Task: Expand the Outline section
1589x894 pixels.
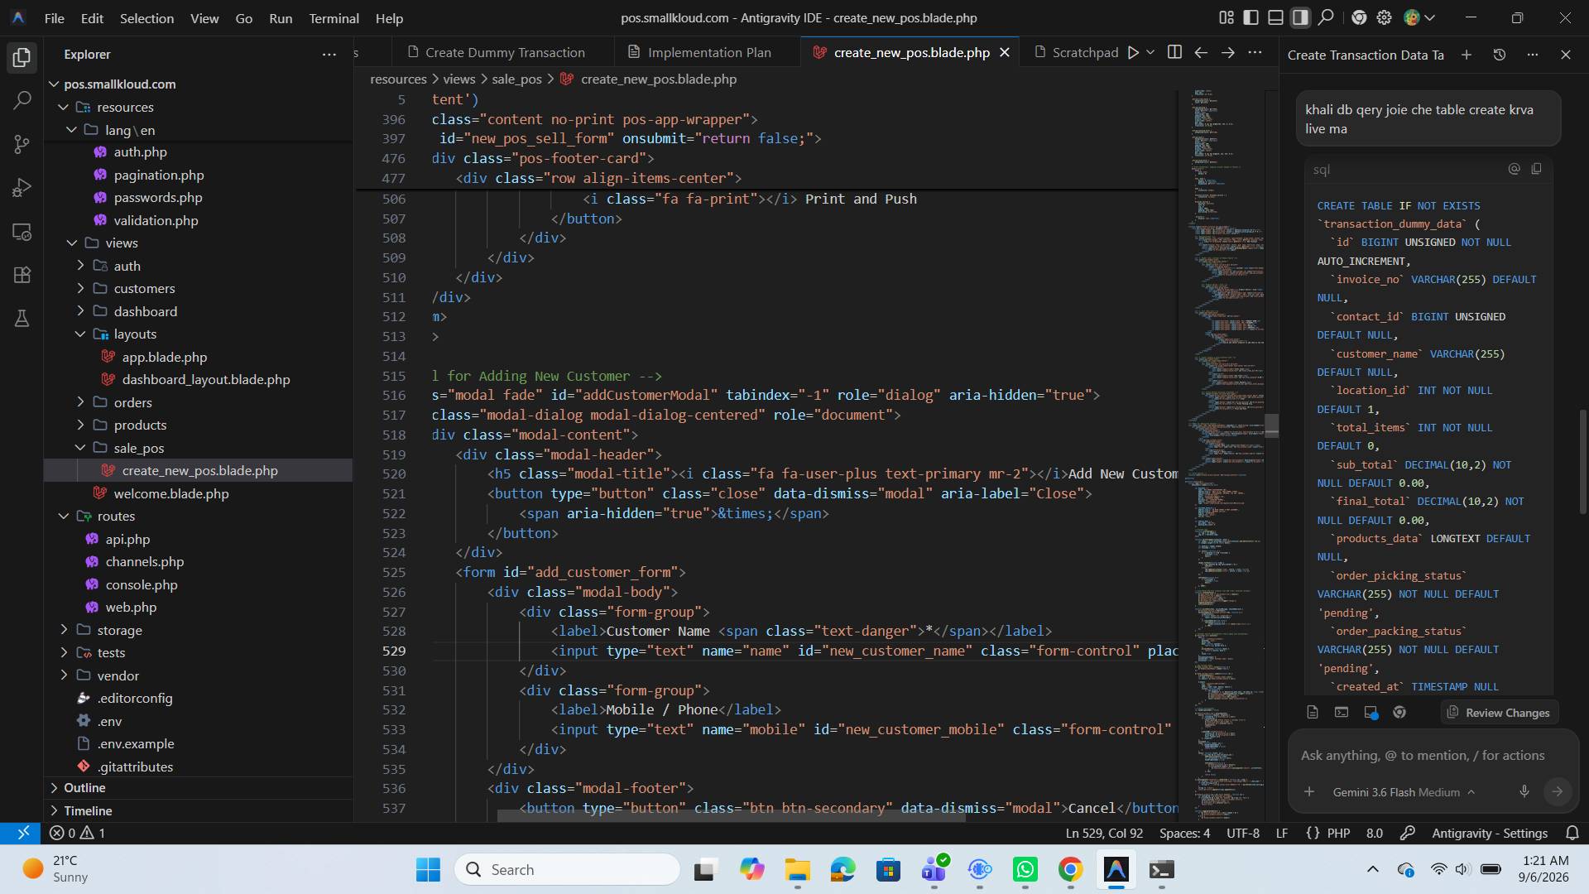Action: [x=84, y=787]
